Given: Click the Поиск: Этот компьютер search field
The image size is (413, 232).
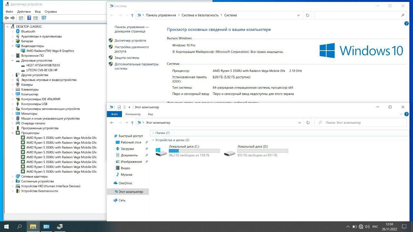Looking at the screenshot, I should coord(360,123).
